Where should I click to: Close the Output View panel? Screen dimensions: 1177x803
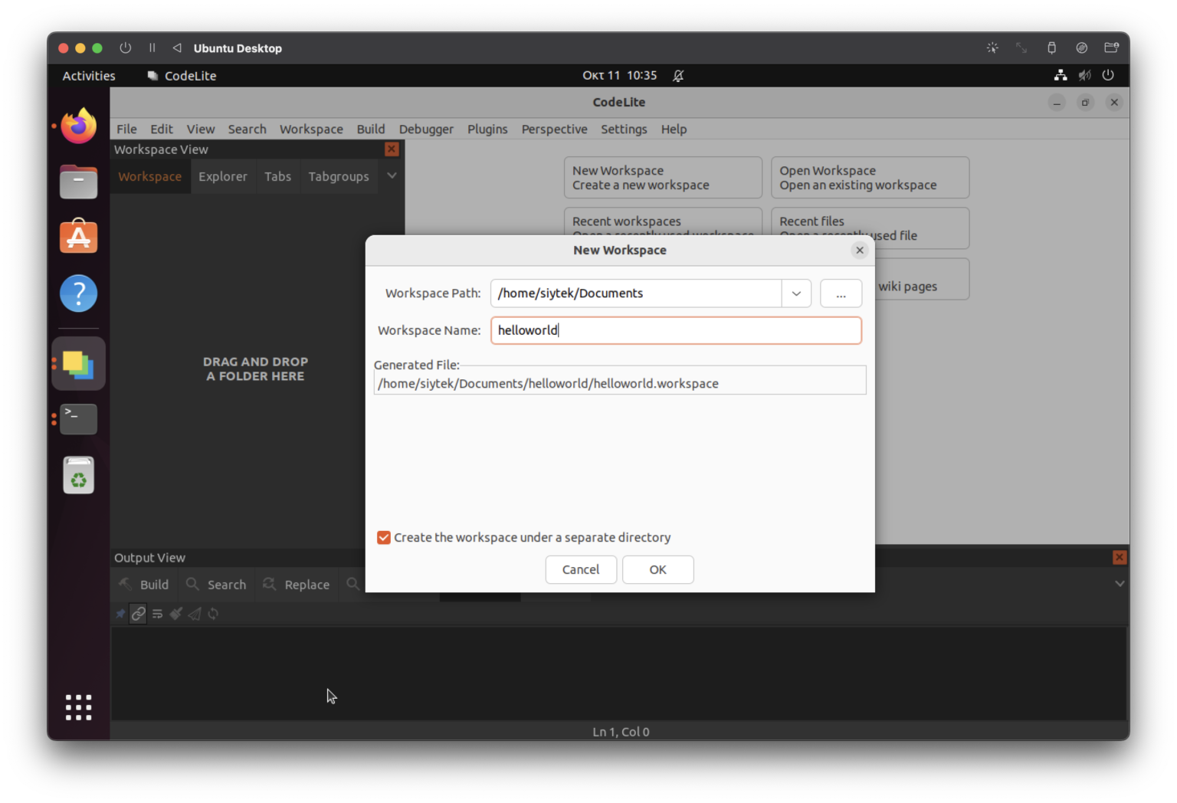[1119, 557]
